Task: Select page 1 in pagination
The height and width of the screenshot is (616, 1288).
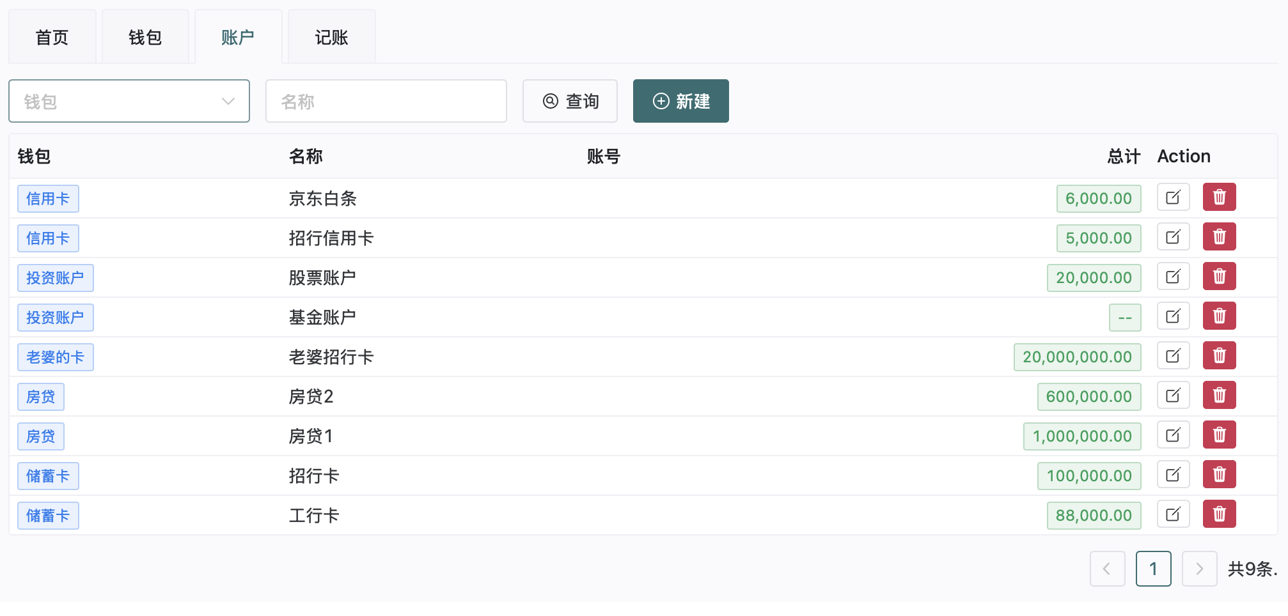Action: click(1153, 569)
